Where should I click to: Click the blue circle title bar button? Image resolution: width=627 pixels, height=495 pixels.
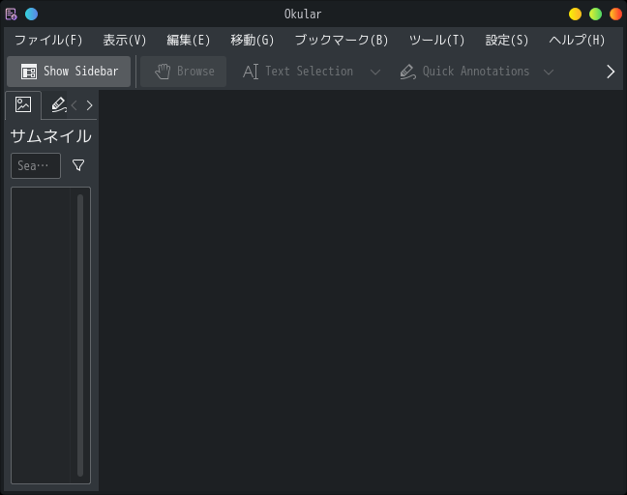coord(32,14)
